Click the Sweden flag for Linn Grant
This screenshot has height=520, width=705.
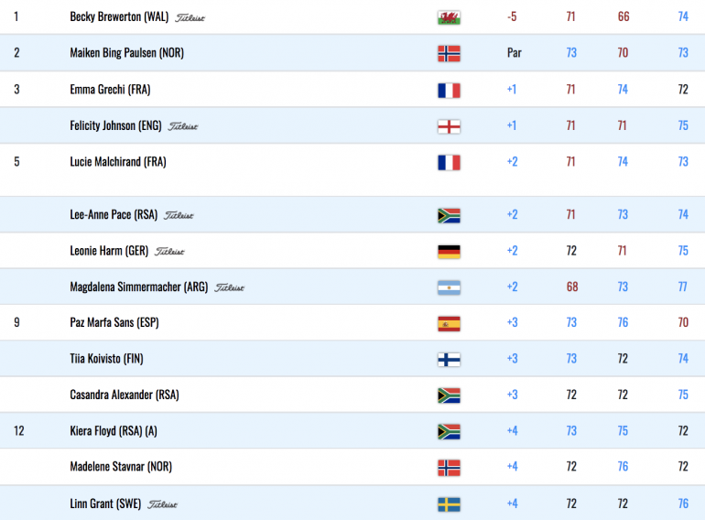coord(449,504)
